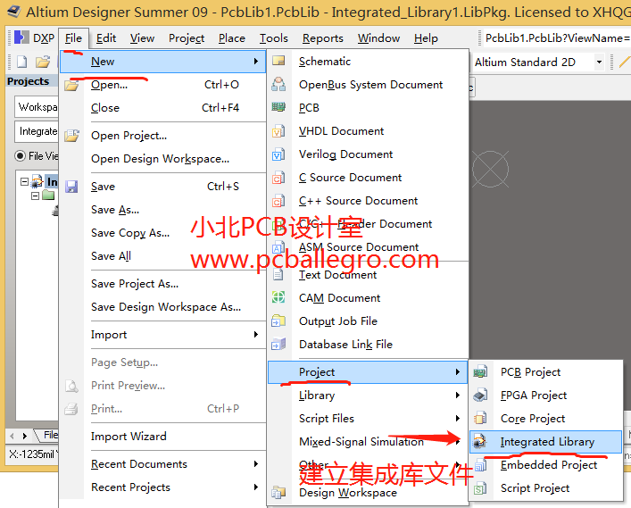Viewport: 631px width, 508px height.
Task: Click the FPGA Project chip icon
Action: pos(480,395)
